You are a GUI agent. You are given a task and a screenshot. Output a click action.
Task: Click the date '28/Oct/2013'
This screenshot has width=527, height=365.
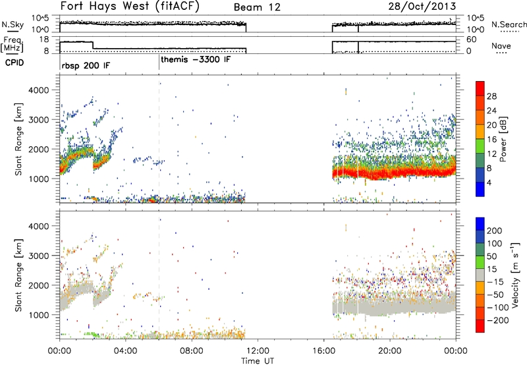(x=422, y=7)
